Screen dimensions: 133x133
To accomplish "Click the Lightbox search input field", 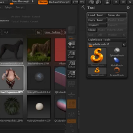I will coord(18,32).
